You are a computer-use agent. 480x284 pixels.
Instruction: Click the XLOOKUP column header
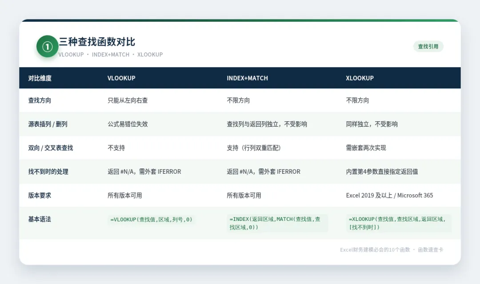360,78
